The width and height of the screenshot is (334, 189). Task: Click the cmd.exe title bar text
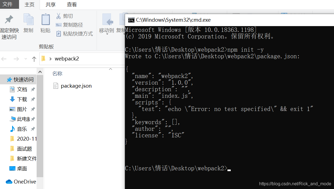point(173,20)
